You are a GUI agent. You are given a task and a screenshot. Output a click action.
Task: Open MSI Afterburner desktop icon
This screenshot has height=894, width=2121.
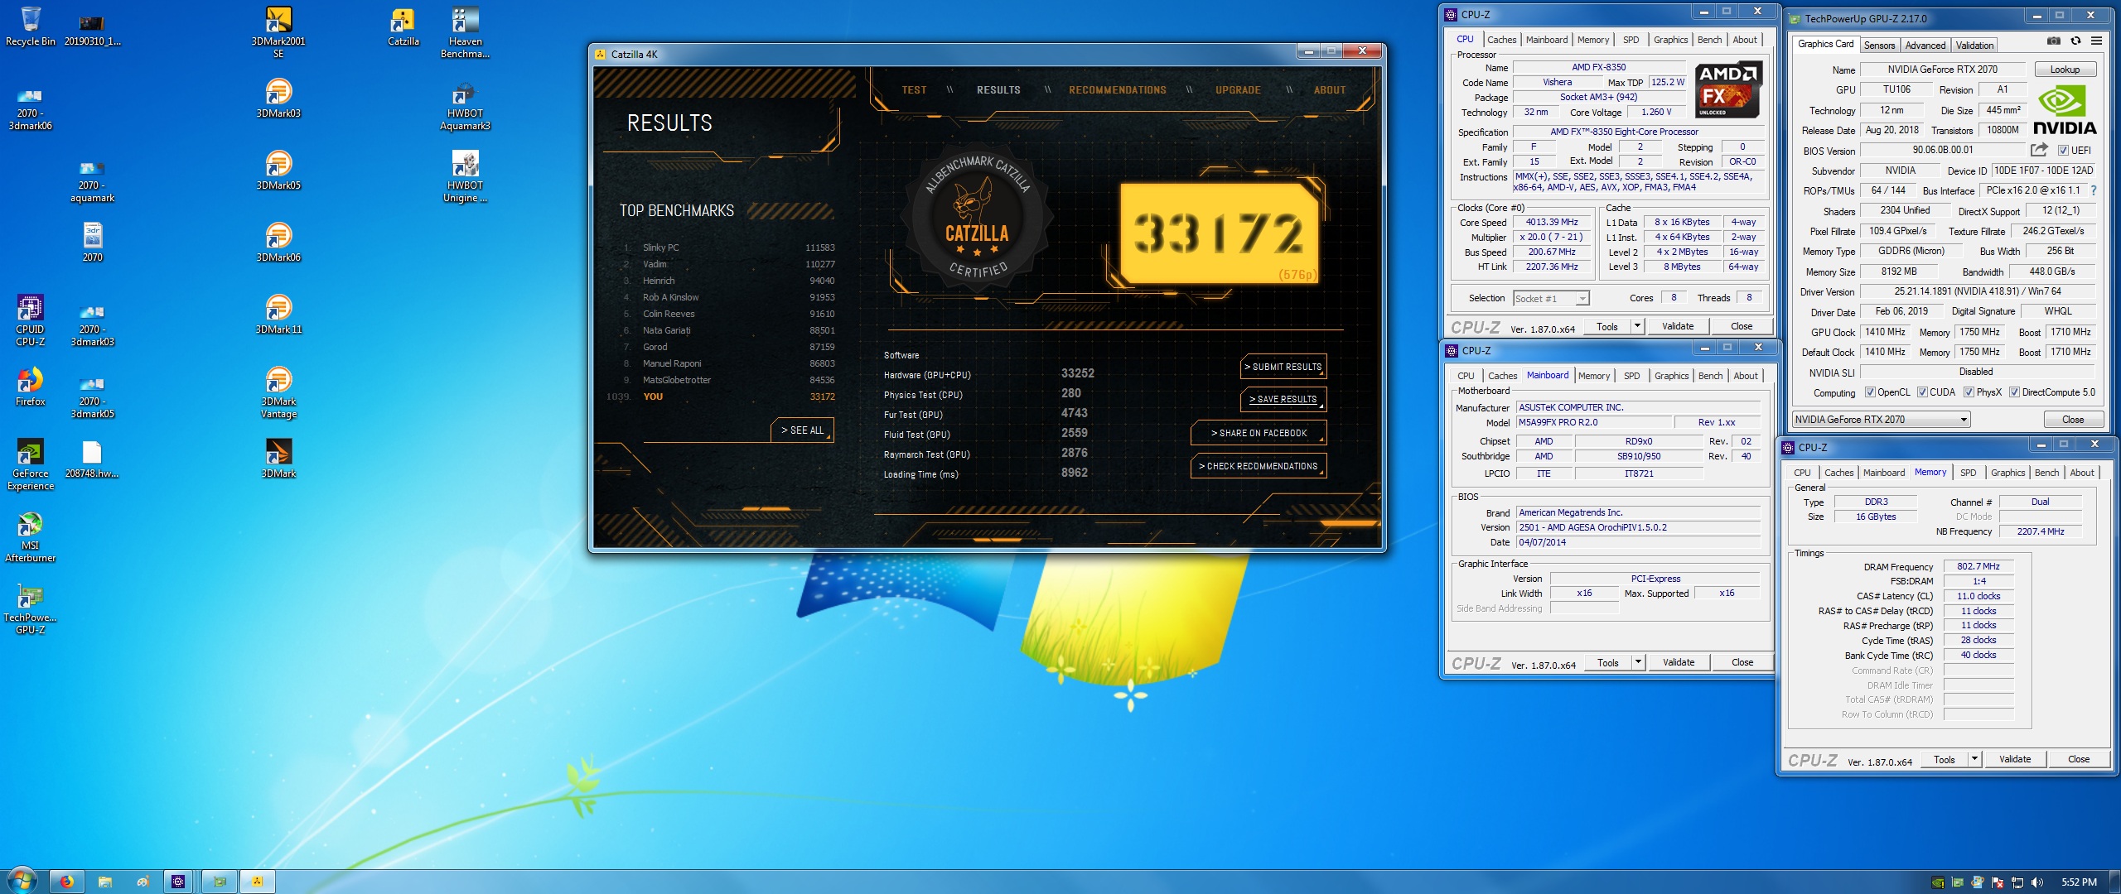(x=31, y=536)
